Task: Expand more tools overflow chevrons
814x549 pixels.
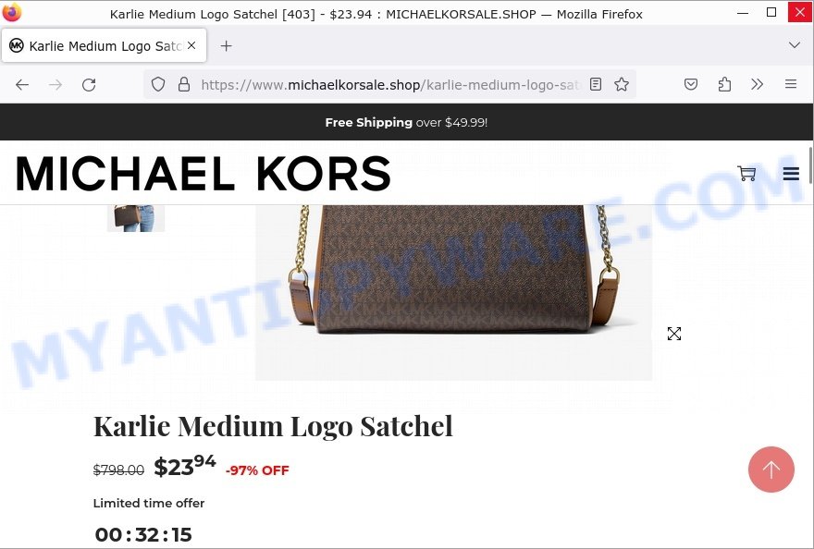Action: (x=757, y=84)
